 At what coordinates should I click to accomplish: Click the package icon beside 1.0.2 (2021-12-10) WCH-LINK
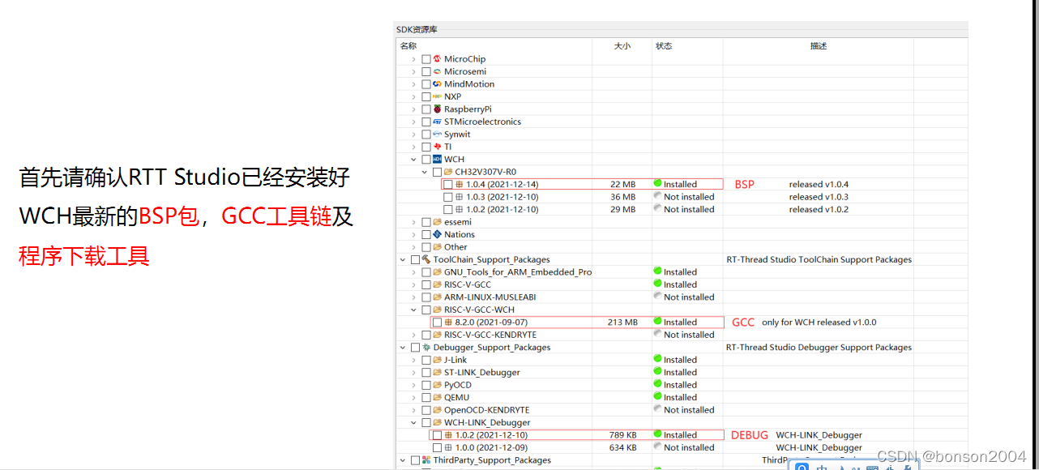(x=448, y=435)
